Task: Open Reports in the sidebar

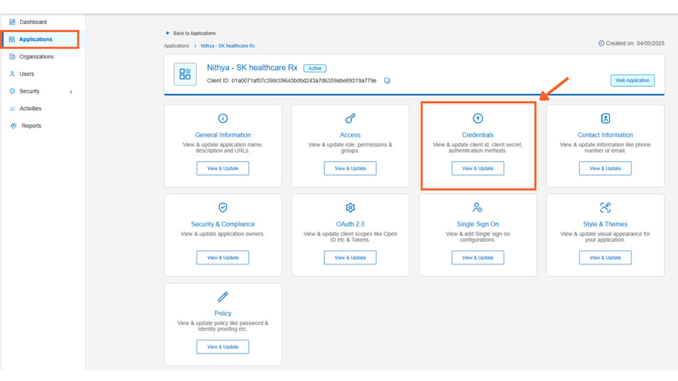Action: coord(31,126)
